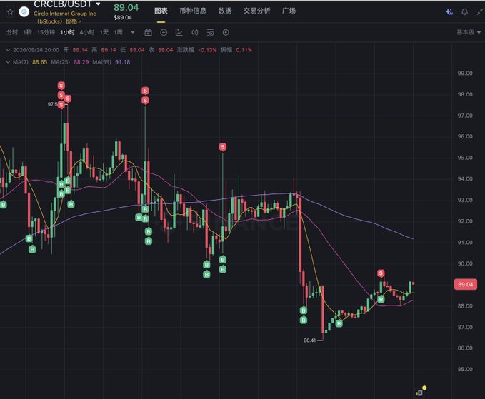
Task: Collapse the MA indicator row chevron
Action: click(8, 62)
